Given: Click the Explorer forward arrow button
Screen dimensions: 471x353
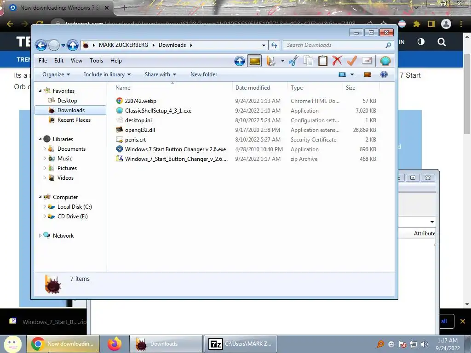Looking at the screenshot, I should click(x=54, y=46).
